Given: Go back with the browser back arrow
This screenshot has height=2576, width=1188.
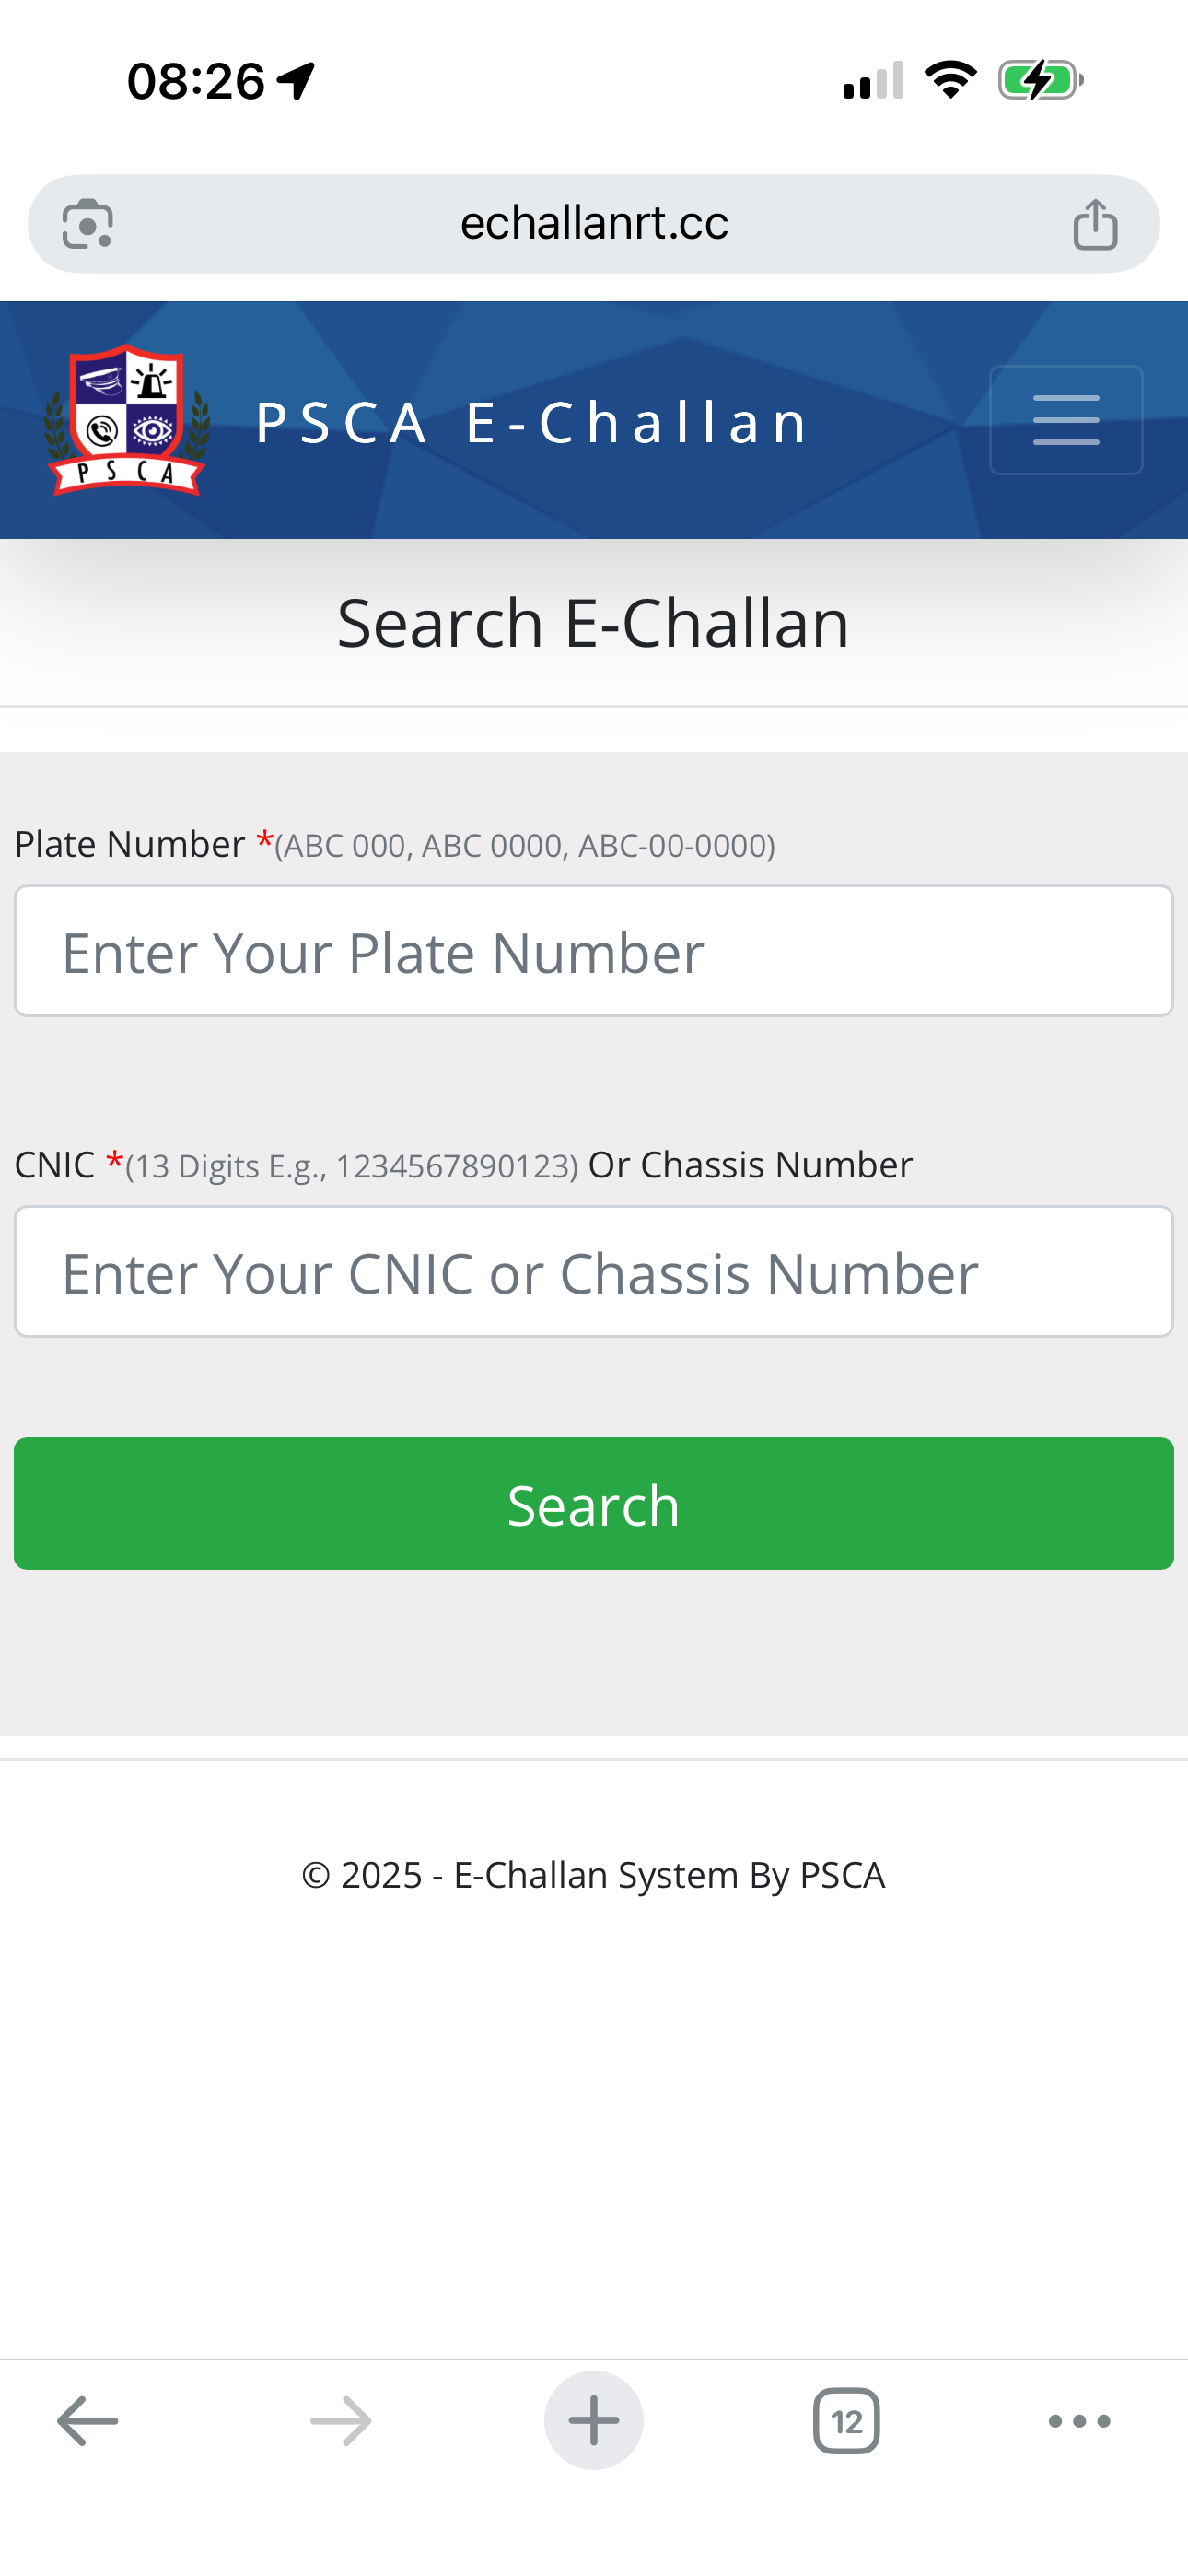Looking at the screenshot, I should [88, 2421].
